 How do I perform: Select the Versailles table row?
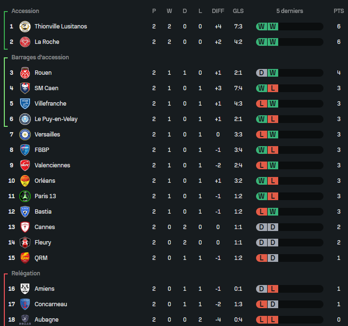click(x=174, y=135)
